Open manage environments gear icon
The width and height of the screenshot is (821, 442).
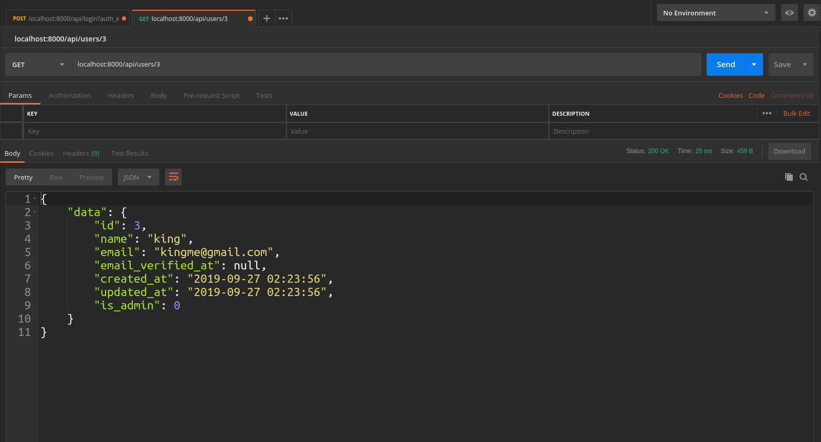coord(812,13)
